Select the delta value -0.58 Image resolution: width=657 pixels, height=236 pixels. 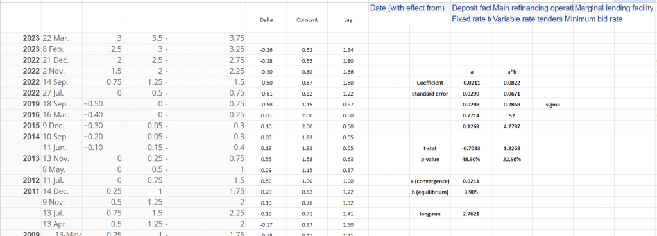point(266,104)
